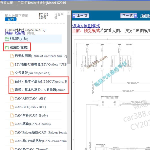The width and height of the screenshot is (150, 150).
Task: Click 折叠全部 to collapse all
Action: coord(59,16)
